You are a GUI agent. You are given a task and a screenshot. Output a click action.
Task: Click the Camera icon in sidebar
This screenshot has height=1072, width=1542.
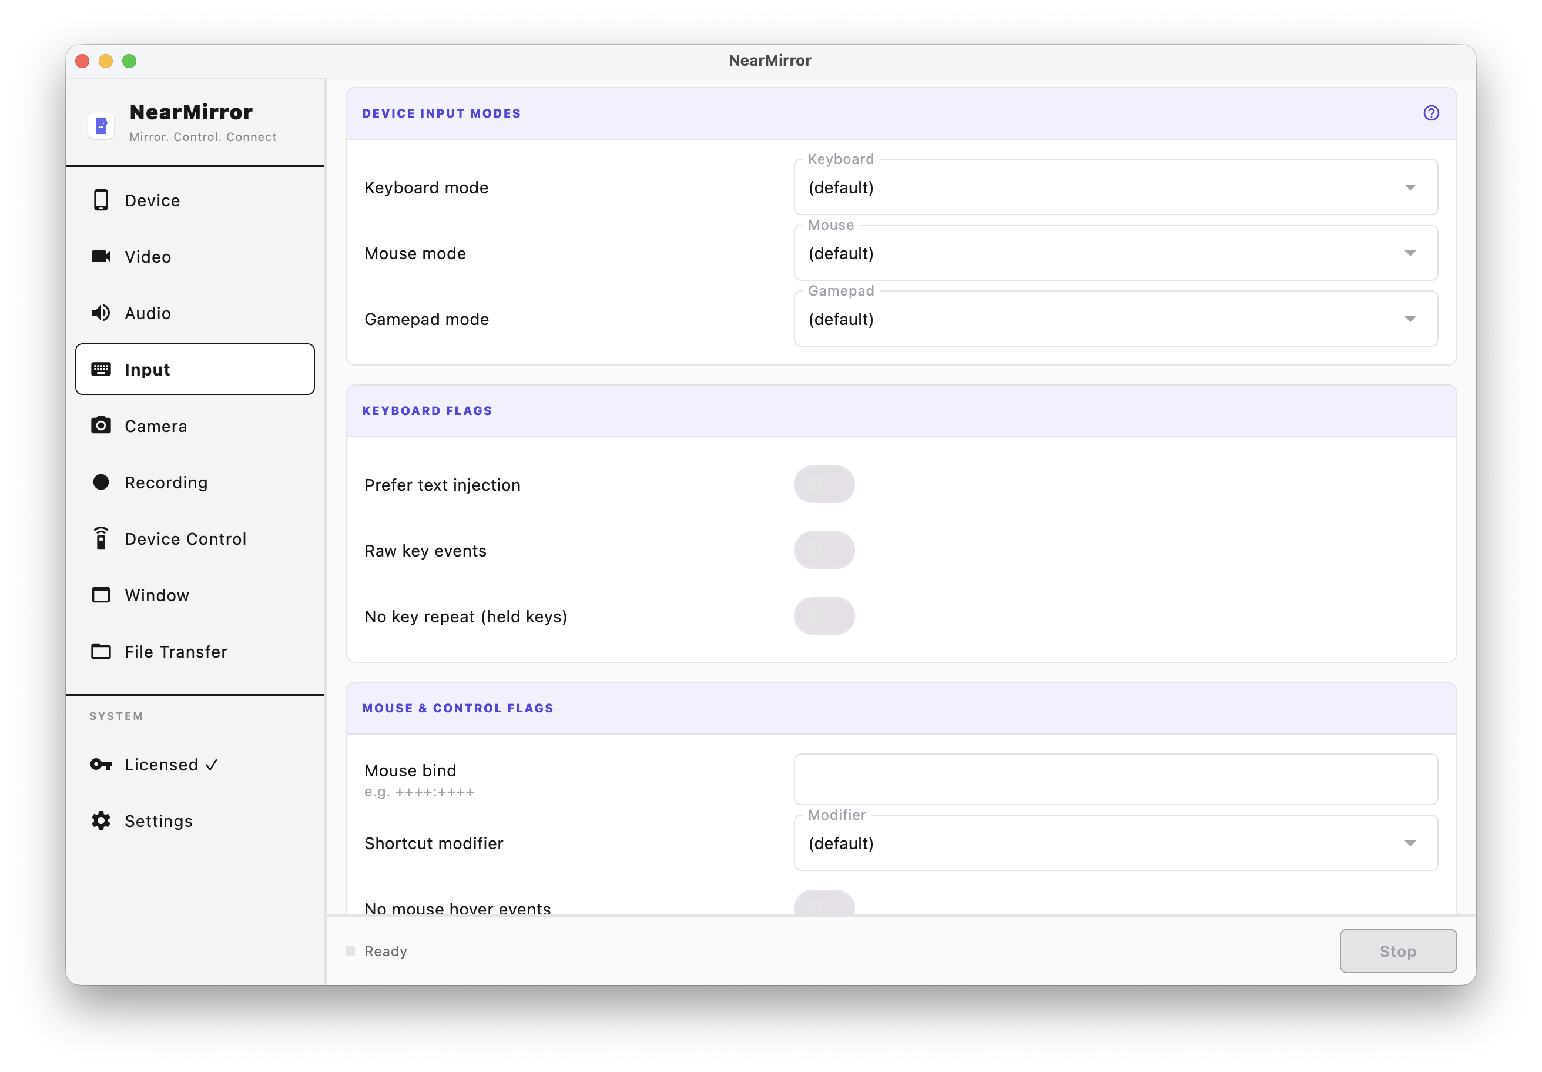pyautogui.click(x=100, y=426)
